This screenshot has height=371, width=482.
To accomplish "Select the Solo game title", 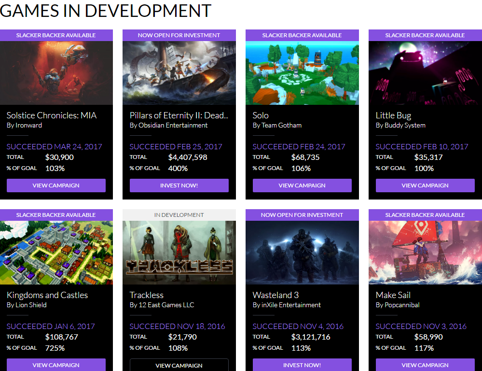I will [261, 115].
